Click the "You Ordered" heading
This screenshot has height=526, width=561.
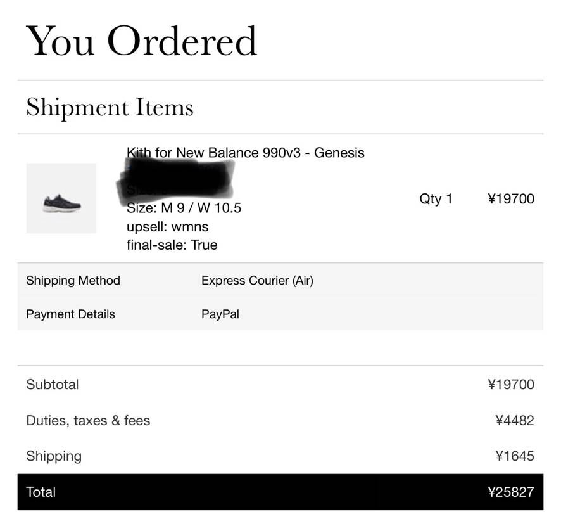click(141, 41)
